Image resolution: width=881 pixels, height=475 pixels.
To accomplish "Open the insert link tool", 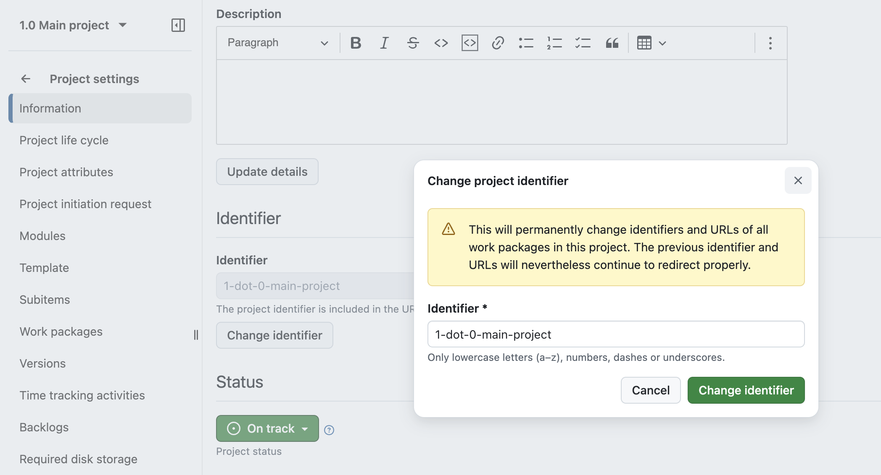I will pyautogui.click(x=499, y=42).
